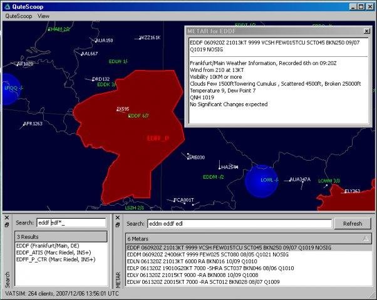Image resolution: width=377 pixels, height=300 pixels.
Task: Click aircraft AFR1263 on the map
Action: point(33,124)
